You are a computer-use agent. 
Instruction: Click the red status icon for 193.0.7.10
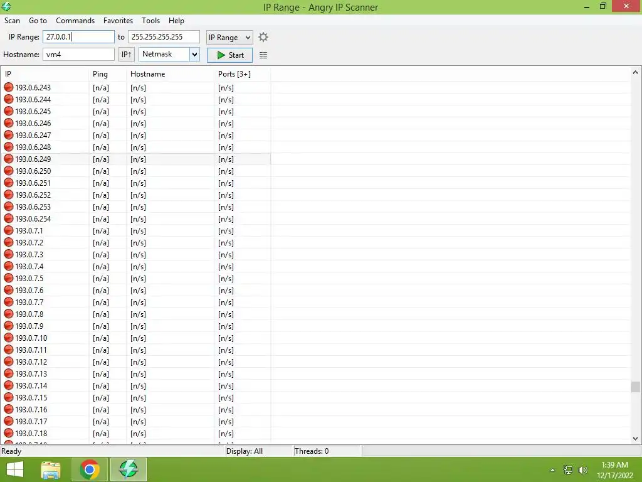coord(9,338)
